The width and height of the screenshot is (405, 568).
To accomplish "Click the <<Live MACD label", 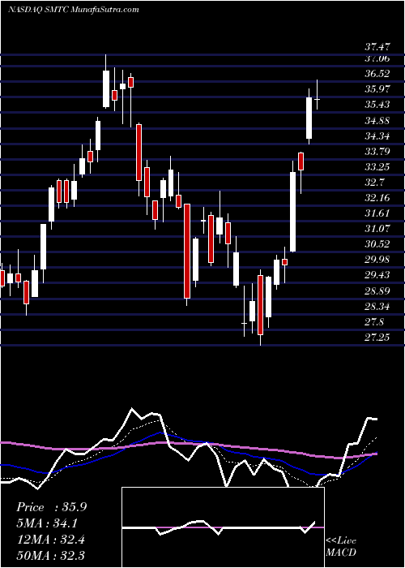I will click(x=341, y=546).
